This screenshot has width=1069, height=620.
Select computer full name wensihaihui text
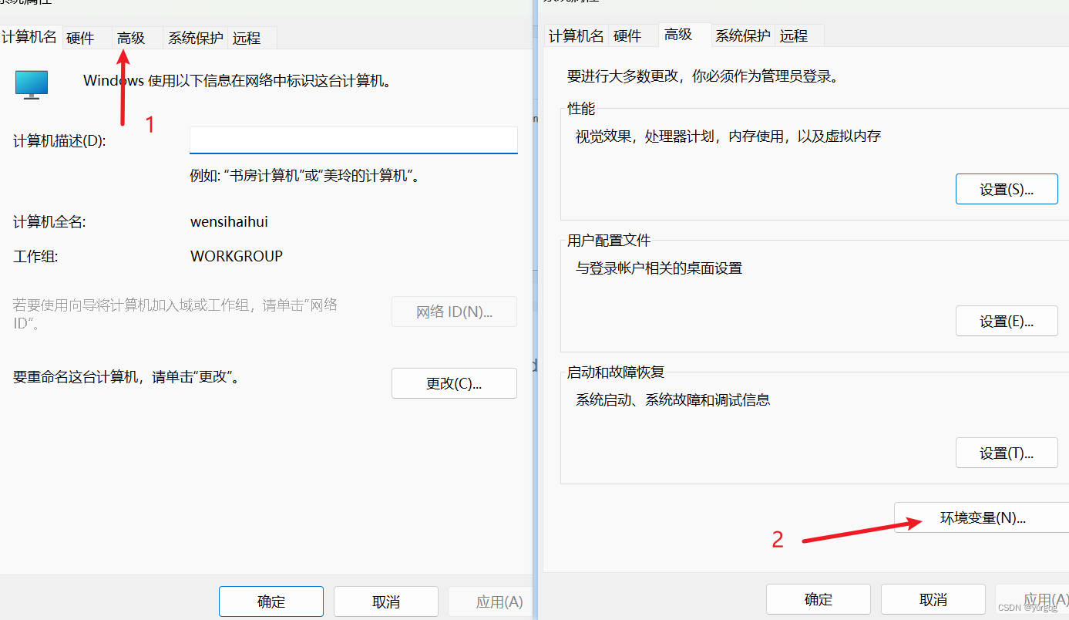point(229,222)
